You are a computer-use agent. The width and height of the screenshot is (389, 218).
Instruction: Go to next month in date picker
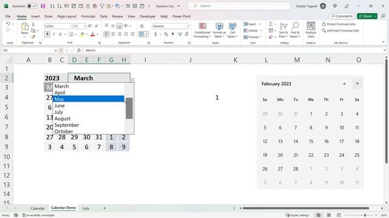pyautogui.click(x=357, y=84)
